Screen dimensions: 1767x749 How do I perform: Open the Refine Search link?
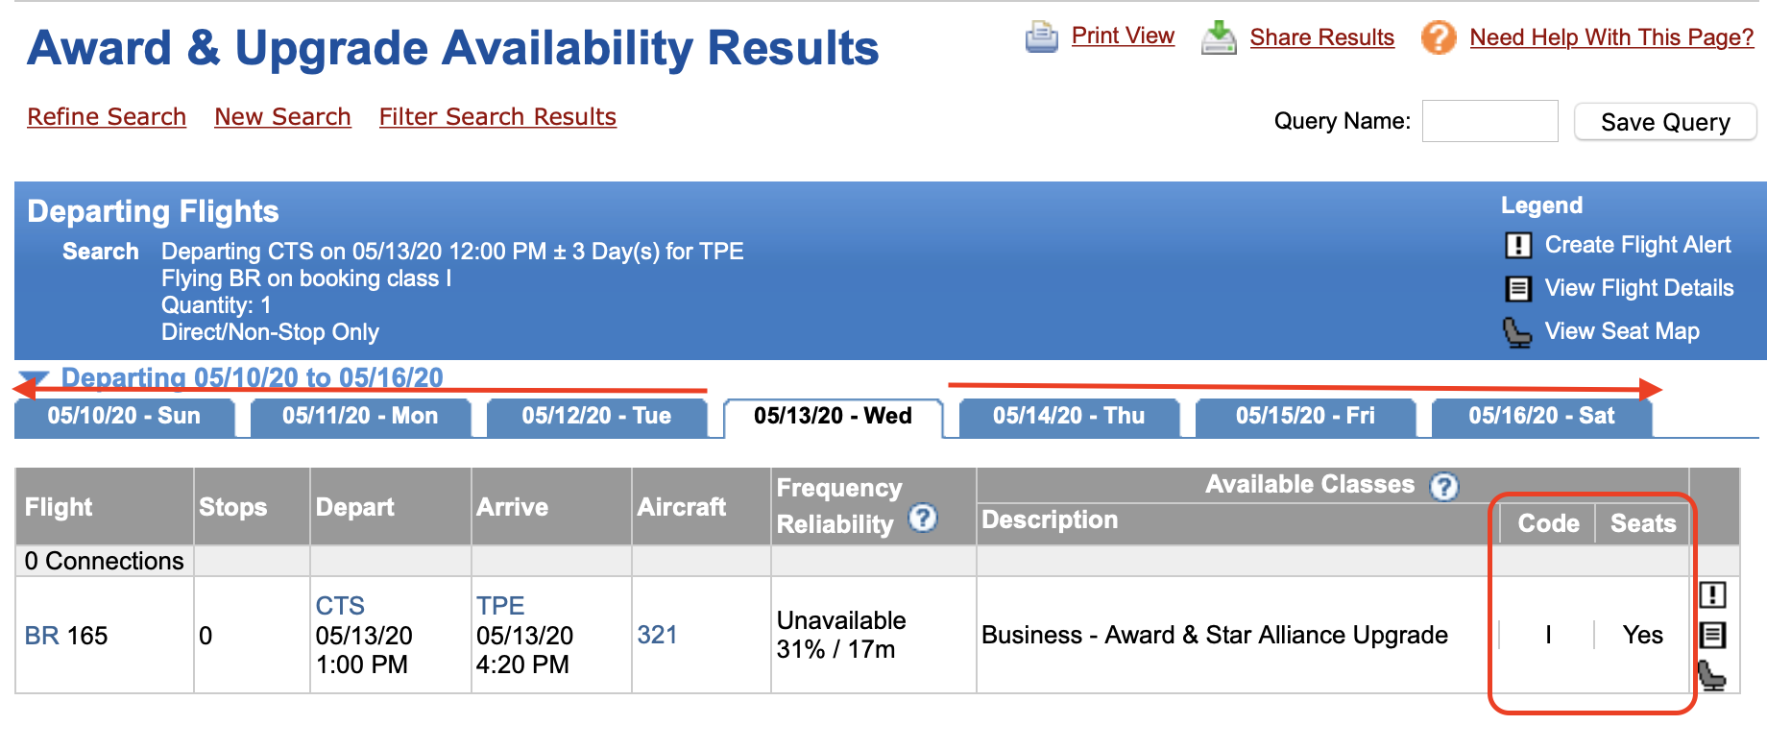tap(107, 117)
